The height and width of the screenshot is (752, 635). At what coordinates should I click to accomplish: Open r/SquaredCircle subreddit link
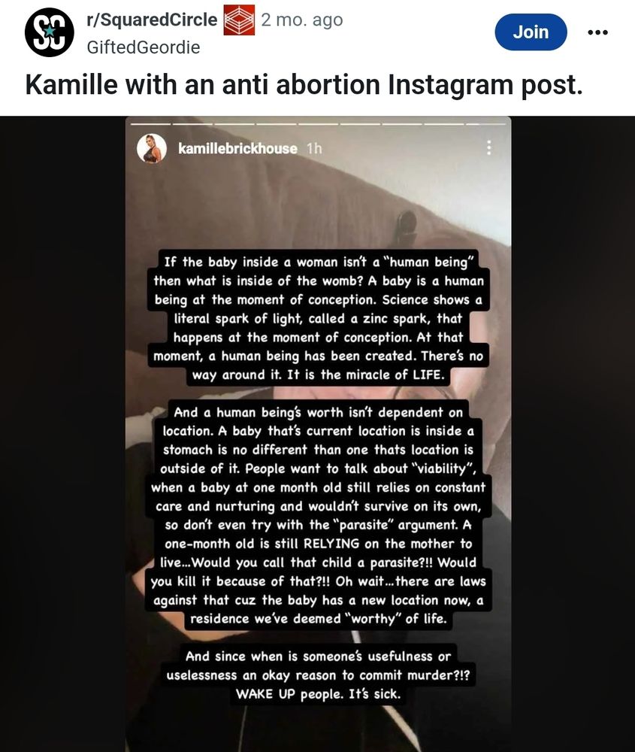152,20
